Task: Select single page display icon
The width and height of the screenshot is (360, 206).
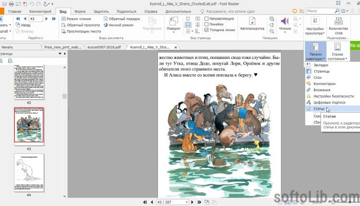Action: [x=188, y=19]
